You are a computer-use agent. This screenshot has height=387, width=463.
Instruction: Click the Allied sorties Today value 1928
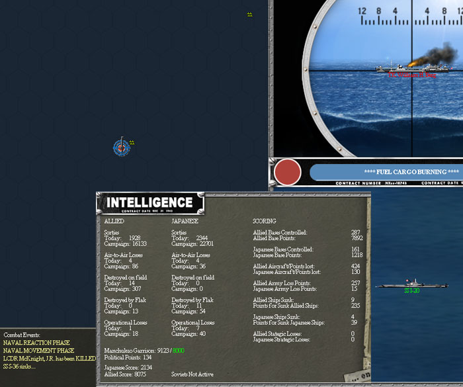[135, 238]
